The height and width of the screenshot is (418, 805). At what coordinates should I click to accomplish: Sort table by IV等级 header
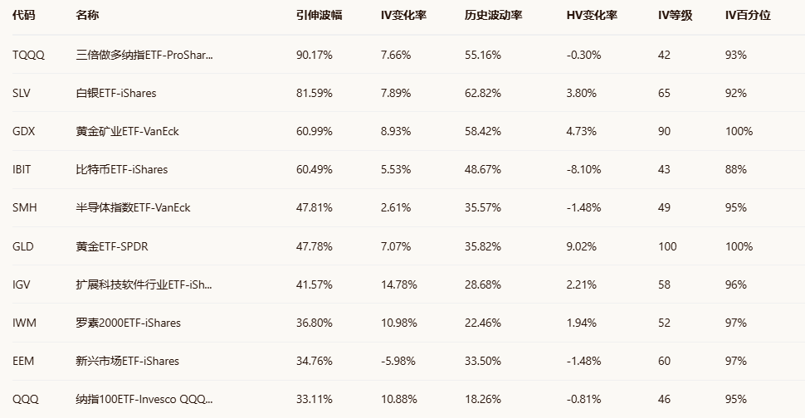point(675,15)
